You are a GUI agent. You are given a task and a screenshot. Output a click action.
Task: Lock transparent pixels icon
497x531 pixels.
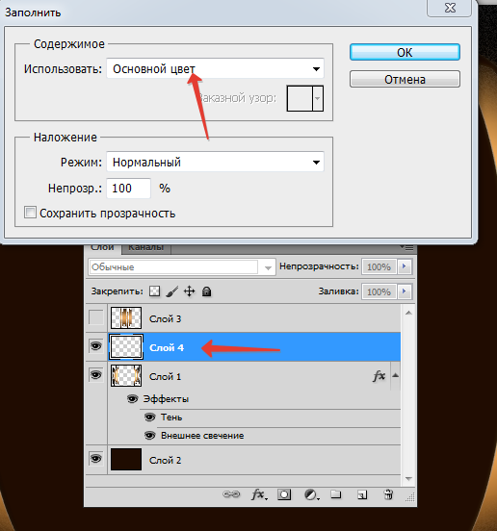click(155, 291)
